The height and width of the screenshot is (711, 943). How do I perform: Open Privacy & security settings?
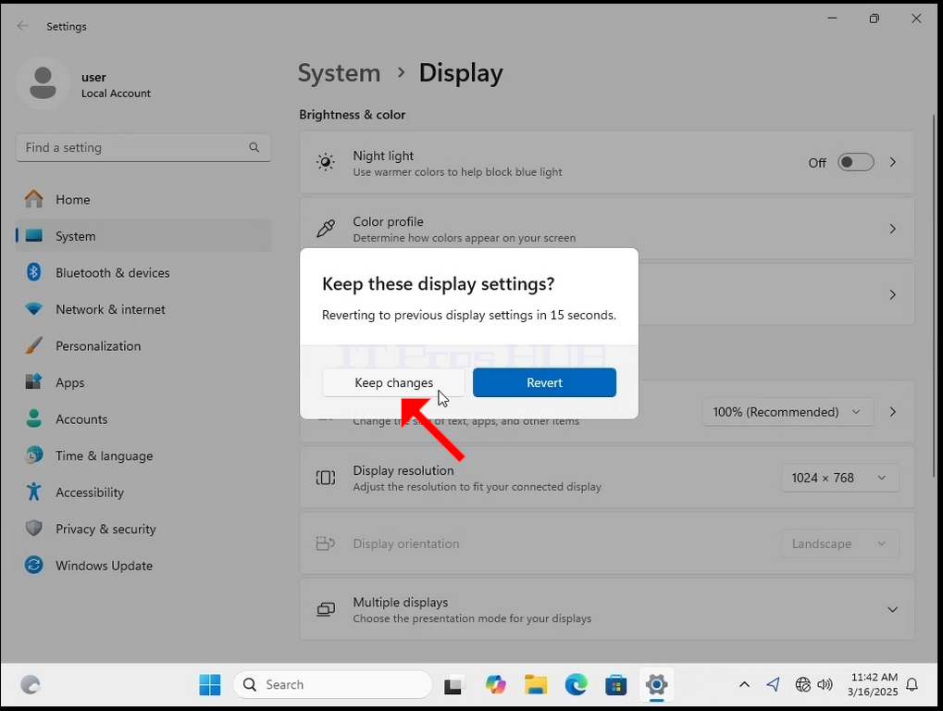[143, 529]
